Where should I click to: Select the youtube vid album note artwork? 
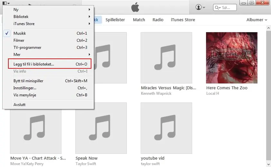166,128
